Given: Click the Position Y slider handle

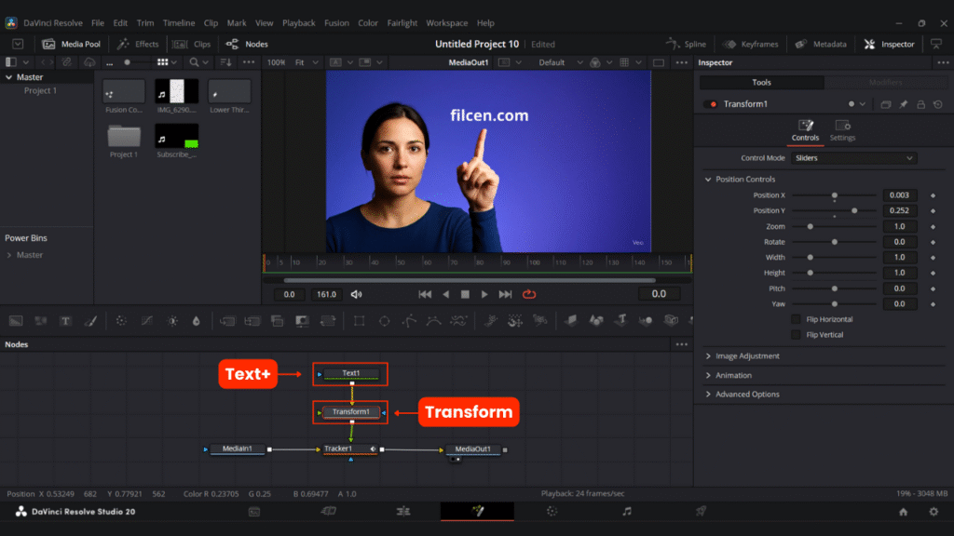Looking at the screenshot, I should (x=854, y=211).
